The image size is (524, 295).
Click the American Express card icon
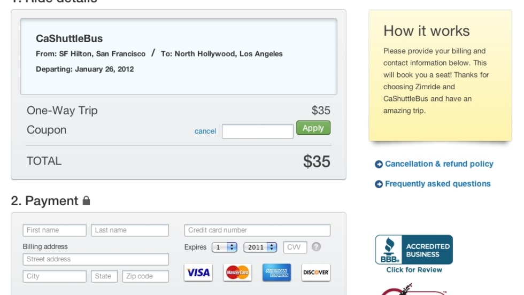click(x=277, y=273)
